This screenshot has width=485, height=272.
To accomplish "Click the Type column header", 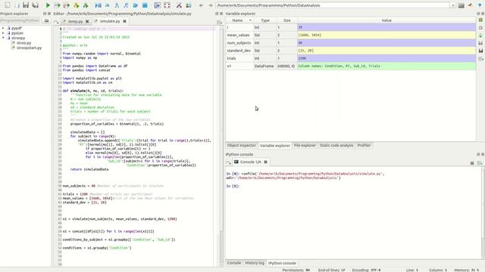I will [x=265, y=20].
